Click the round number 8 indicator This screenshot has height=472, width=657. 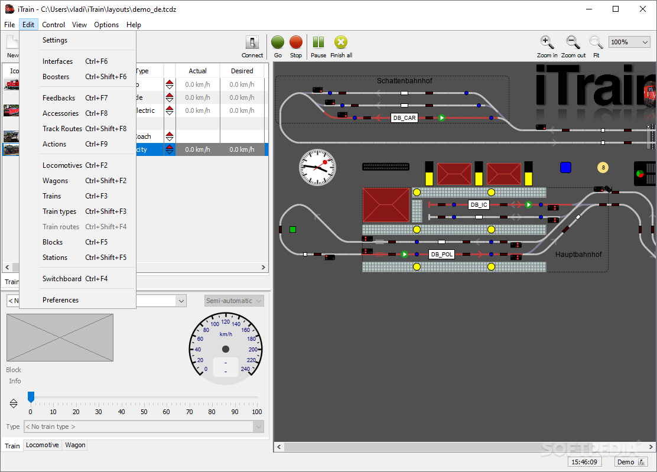point(603,168)
